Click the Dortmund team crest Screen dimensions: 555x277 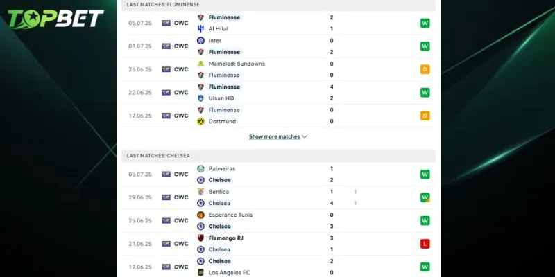tap(200, 121)
